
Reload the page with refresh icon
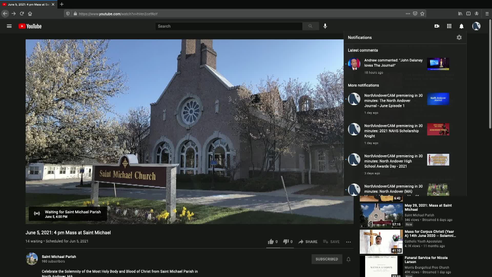pyautogui.click(x=22, y=14)
